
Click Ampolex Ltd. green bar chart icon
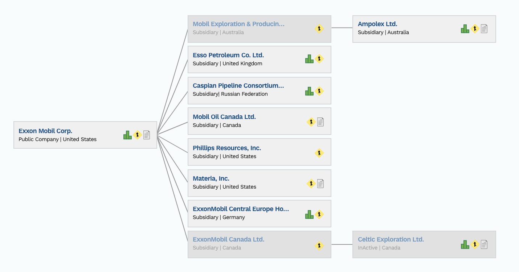465,29
